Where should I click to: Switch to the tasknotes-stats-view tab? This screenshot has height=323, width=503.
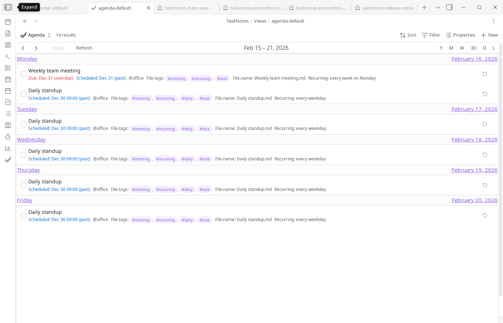[186, 8]
